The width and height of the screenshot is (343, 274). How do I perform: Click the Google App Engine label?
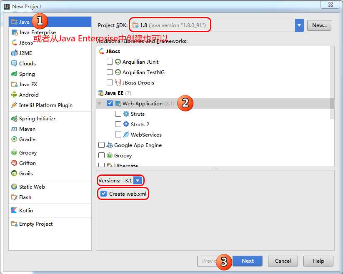(138, 145)
